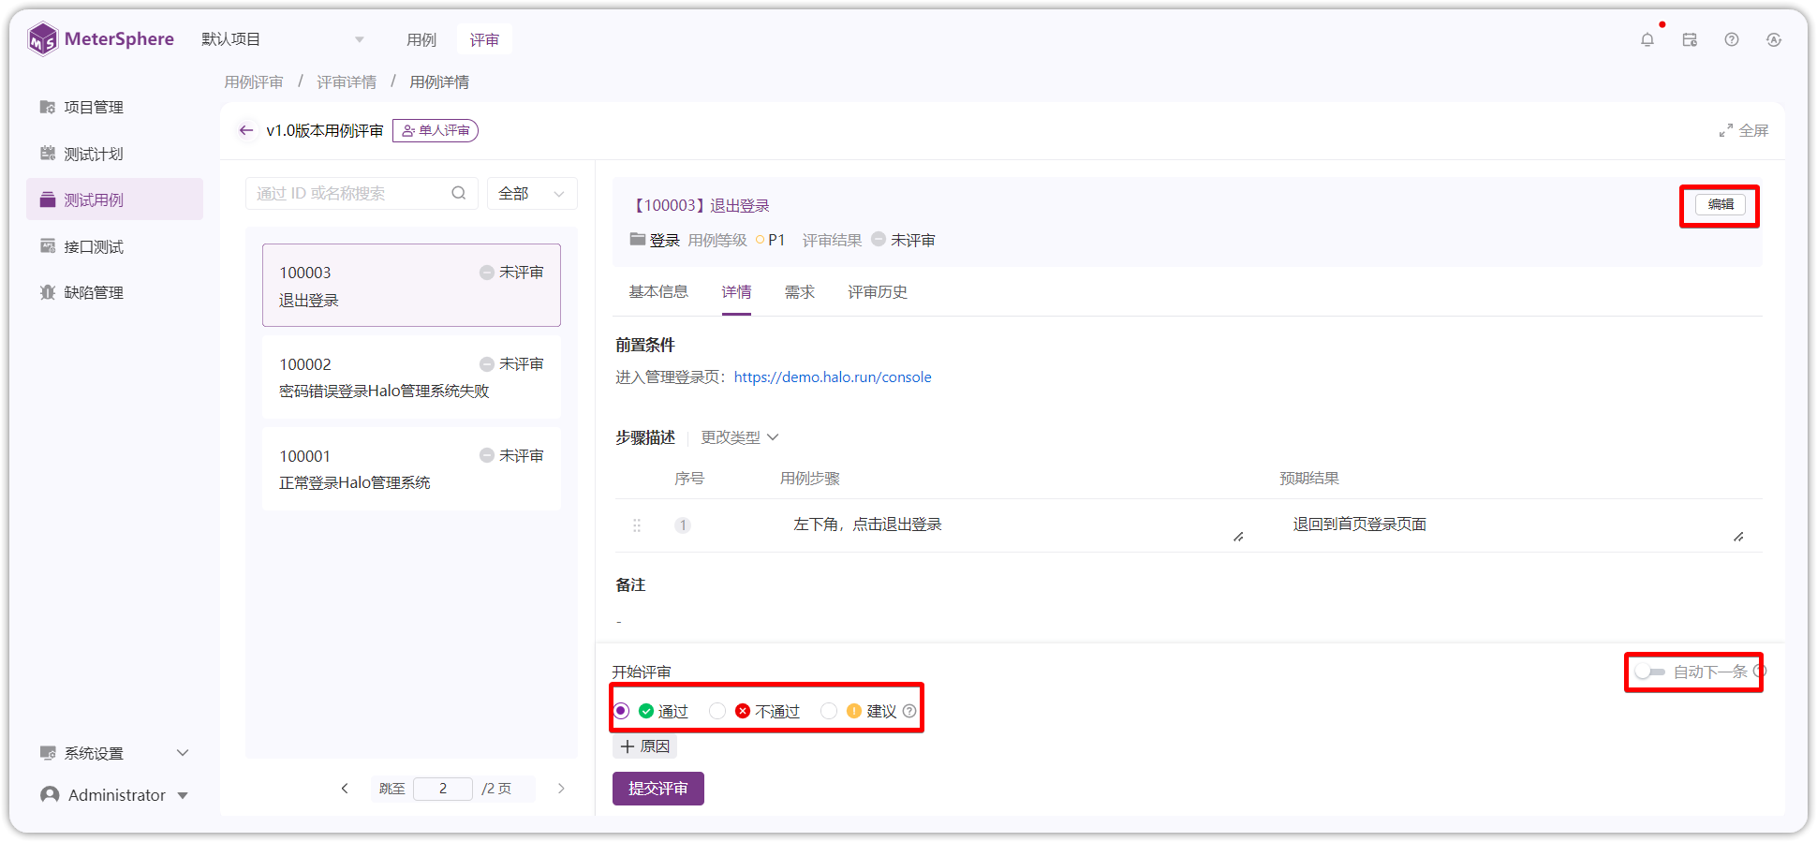Open the 全部 filter dropdown
1817x842 pixels.
(x=532, y=193)
